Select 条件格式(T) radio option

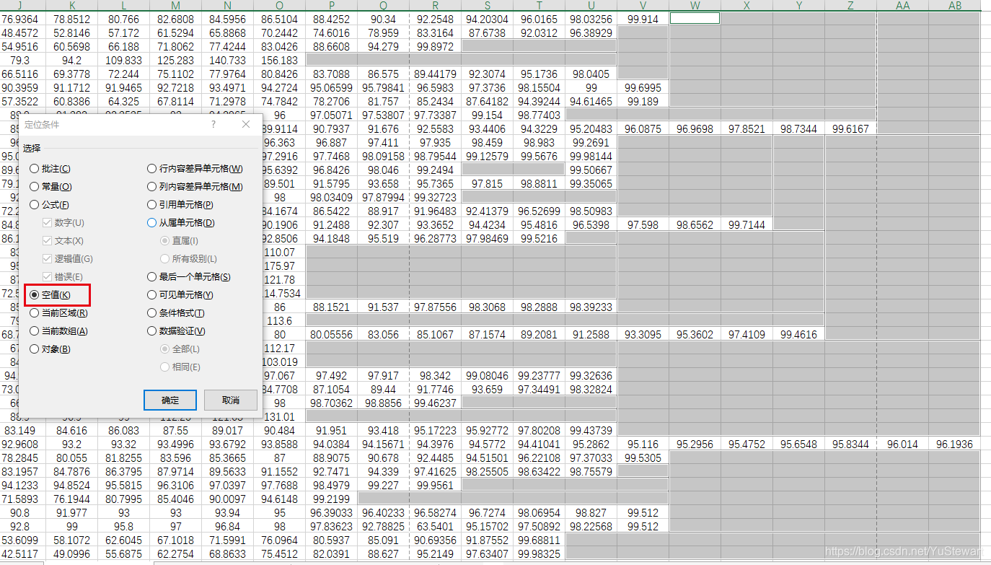(176, 313)
